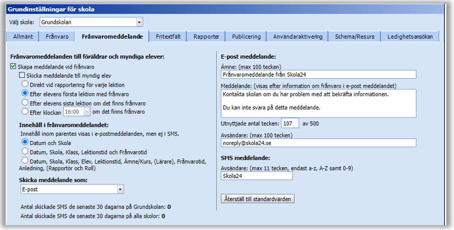
Task: Select the Efter klockan radio button
Action: pyautogui.click(x=25, y=112)
